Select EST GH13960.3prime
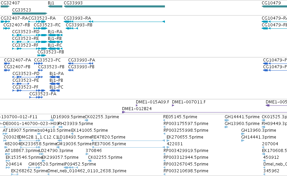This screenshot has width=287, height=176. [x=258, y=130]
